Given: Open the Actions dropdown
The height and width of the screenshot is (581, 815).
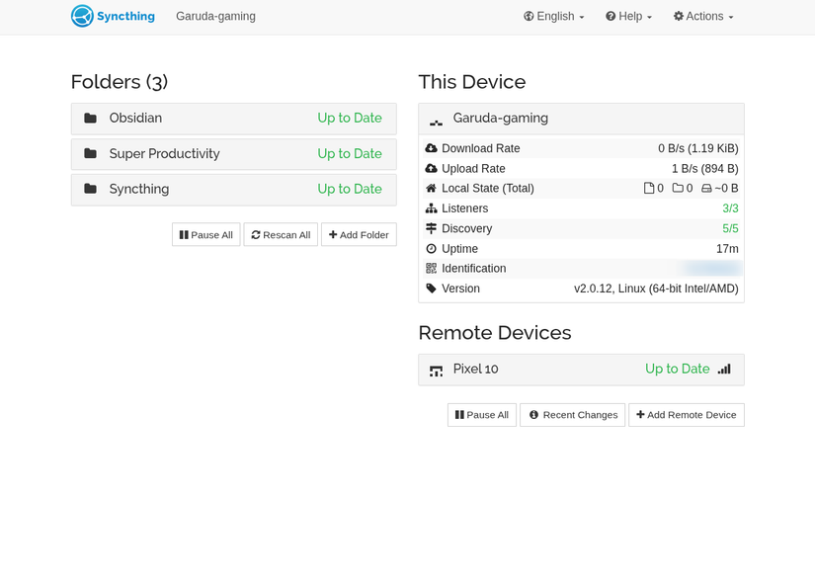Looking at the screenshot, I should [702, 16].
